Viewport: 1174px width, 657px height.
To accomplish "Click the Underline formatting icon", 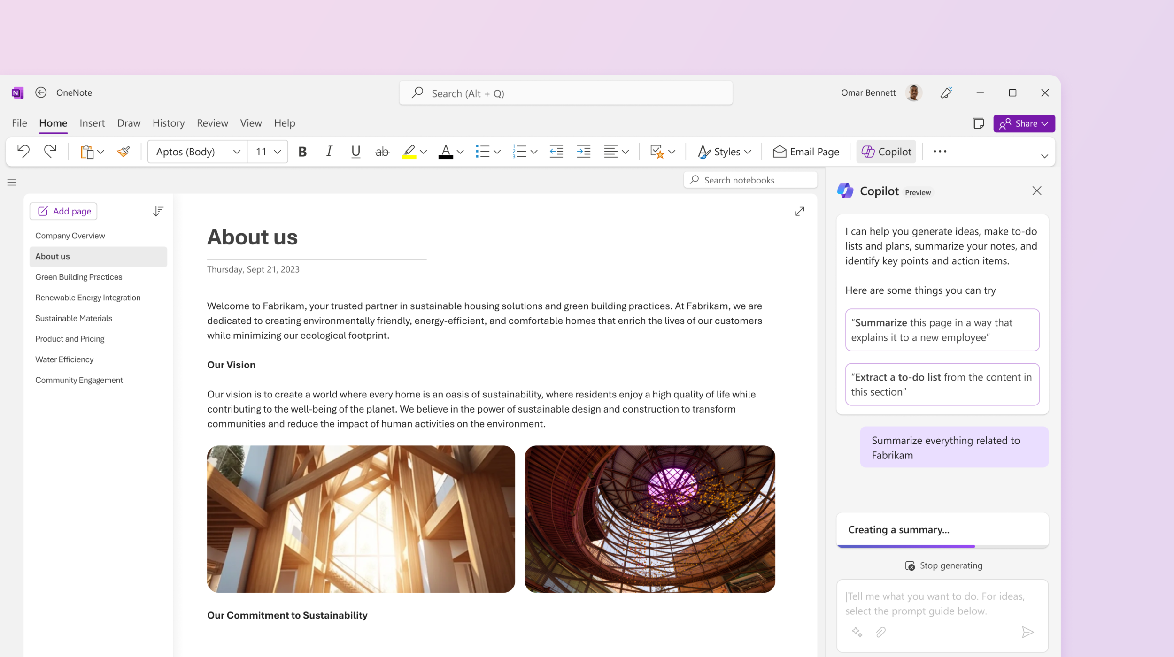I will (x=355, y=152).
